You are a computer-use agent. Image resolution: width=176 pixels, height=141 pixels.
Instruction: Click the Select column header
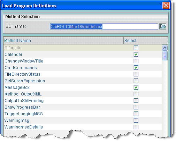coord(146,41)
